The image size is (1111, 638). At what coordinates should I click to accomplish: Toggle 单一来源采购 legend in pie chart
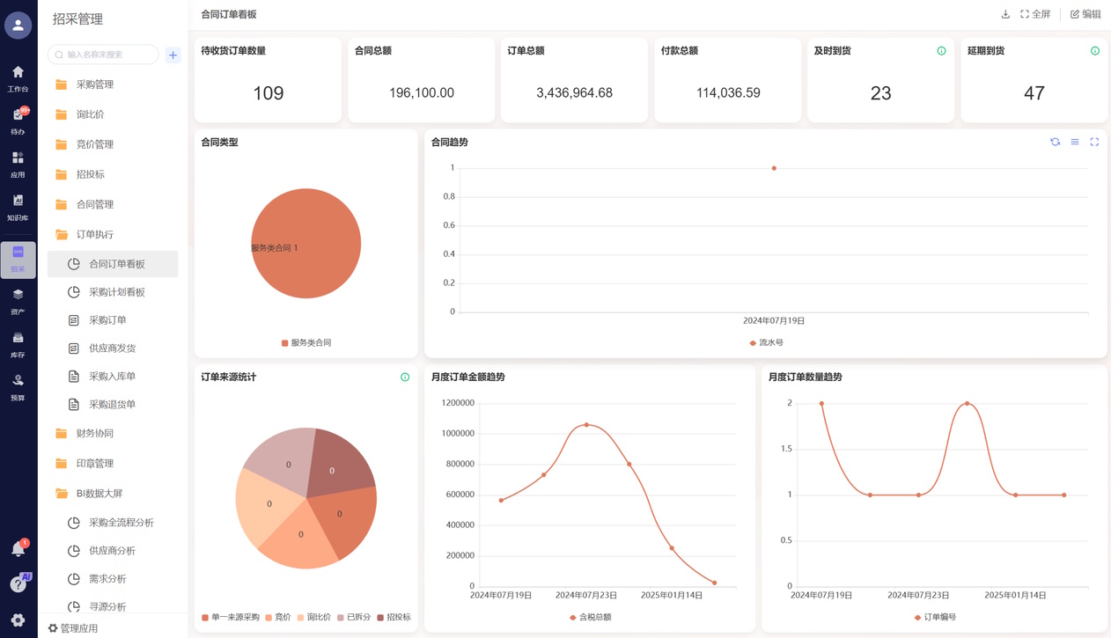tap(231, 618)
